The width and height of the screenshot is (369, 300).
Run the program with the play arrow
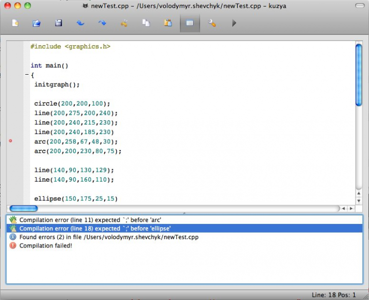234,23
